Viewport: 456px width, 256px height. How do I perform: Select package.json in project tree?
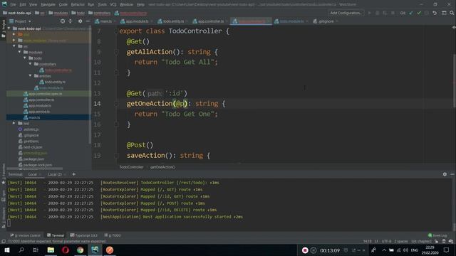(33, 159)
